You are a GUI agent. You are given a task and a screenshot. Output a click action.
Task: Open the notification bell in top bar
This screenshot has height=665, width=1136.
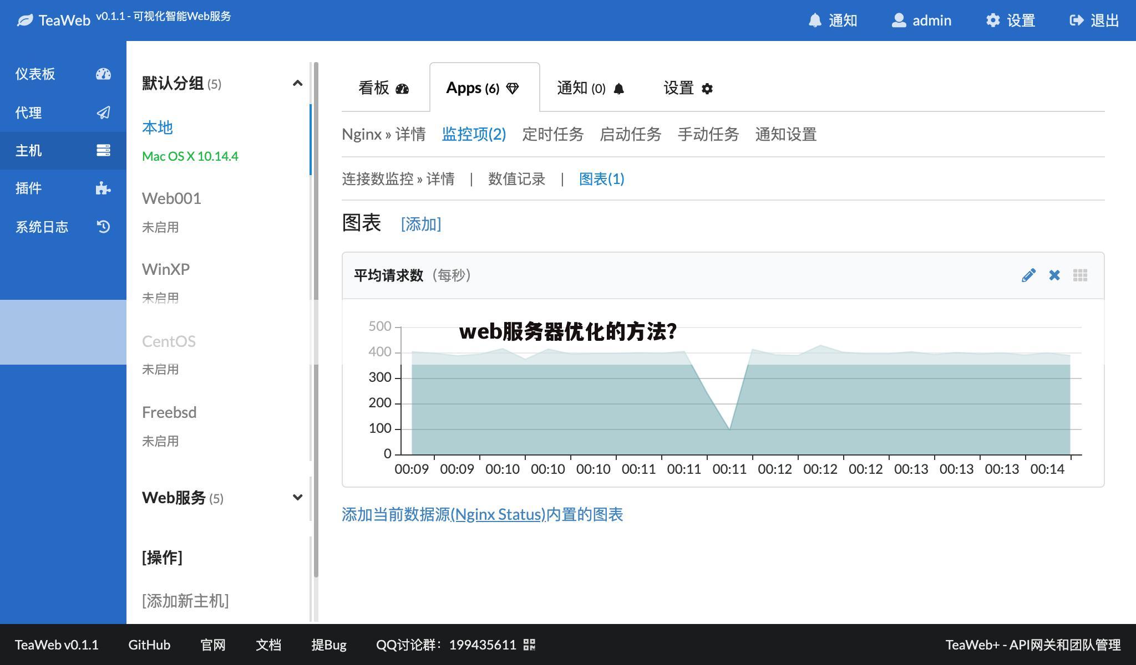point(815,20)
